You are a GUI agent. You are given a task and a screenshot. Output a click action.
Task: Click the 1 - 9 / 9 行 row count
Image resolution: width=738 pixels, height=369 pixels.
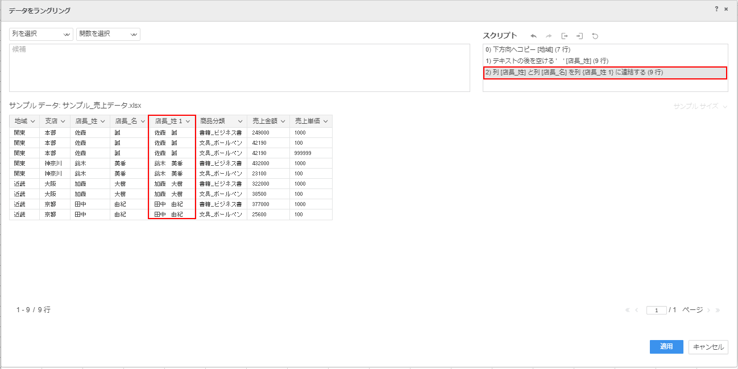[34, 310]
